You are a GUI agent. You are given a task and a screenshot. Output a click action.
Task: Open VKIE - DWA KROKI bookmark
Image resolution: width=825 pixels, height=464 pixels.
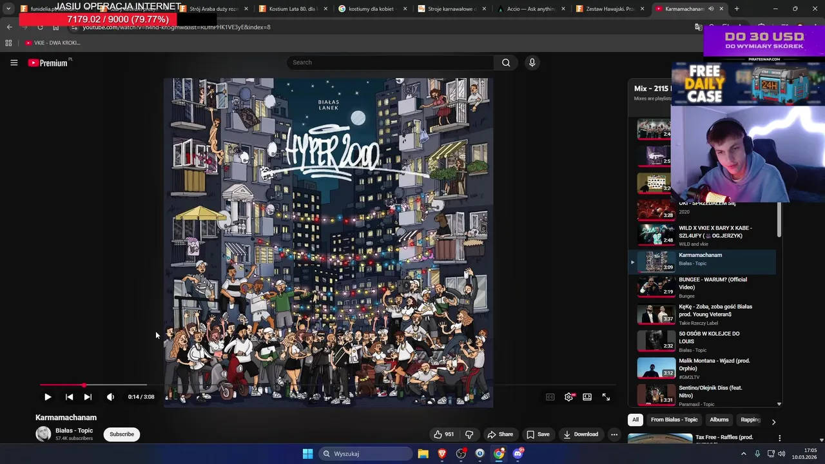(52, 43)
